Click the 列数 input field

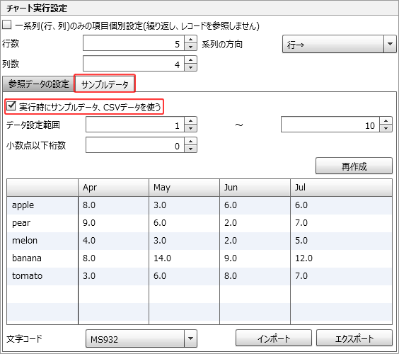[x=134, y=64]
